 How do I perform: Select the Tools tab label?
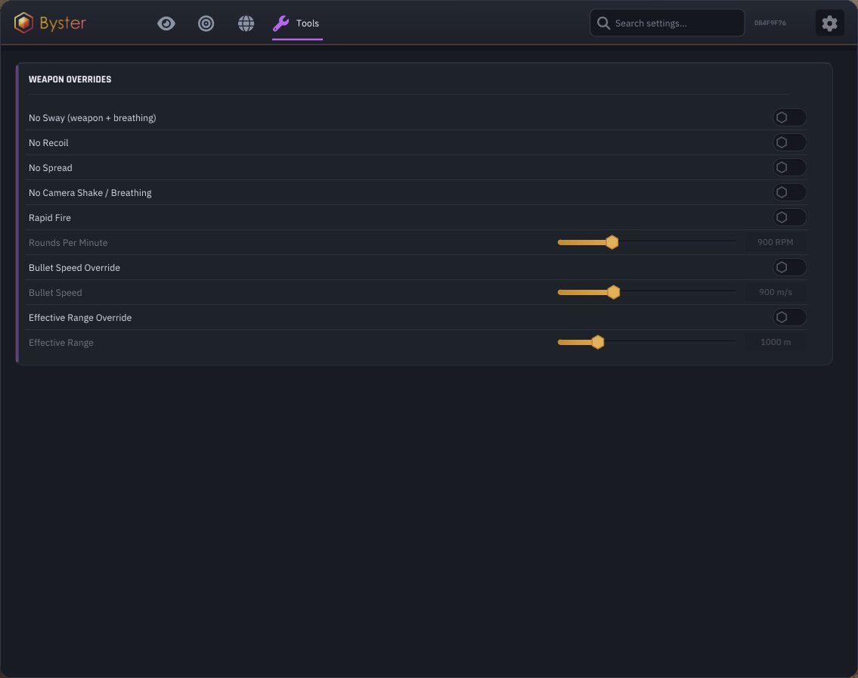(x=308, y=23)
